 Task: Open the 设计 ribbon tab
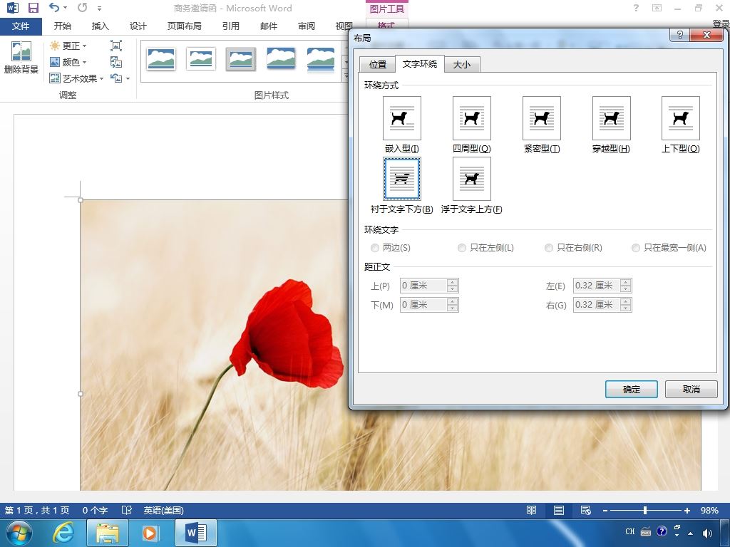click(x=138, y=26)
